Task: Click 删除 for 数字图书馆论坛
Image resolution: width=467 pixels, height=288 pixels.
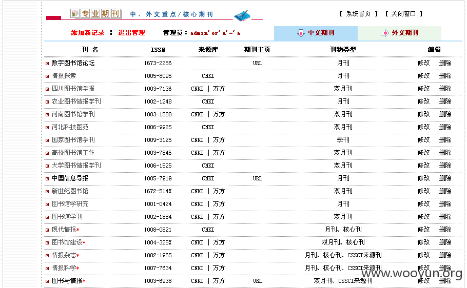Action: 445,63
